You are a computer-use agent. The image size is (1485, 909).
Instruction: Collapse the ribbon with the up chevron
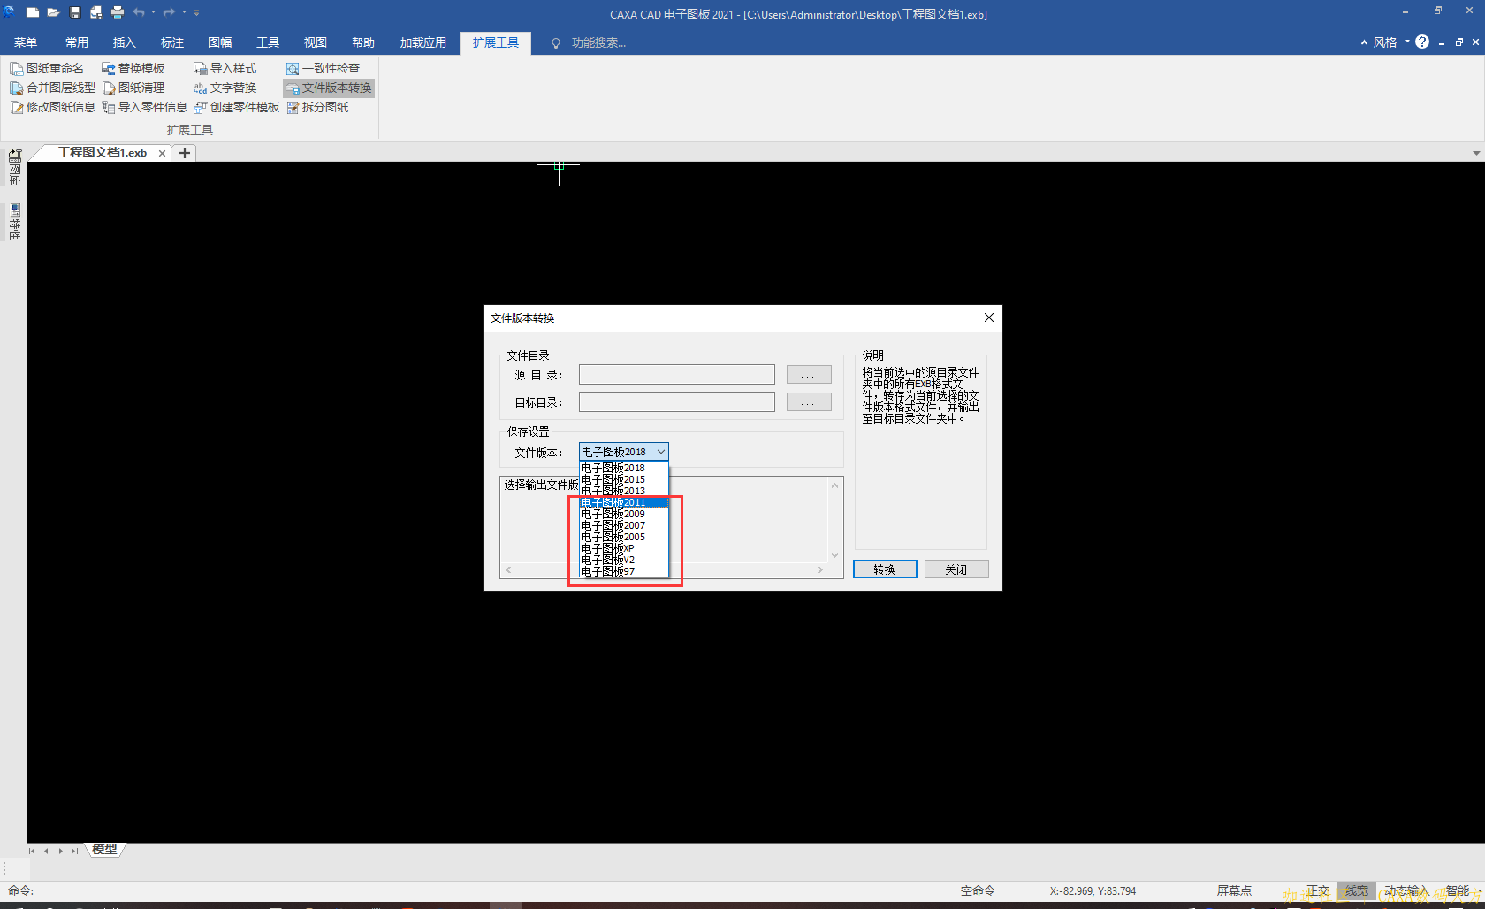pos(1364,42)
